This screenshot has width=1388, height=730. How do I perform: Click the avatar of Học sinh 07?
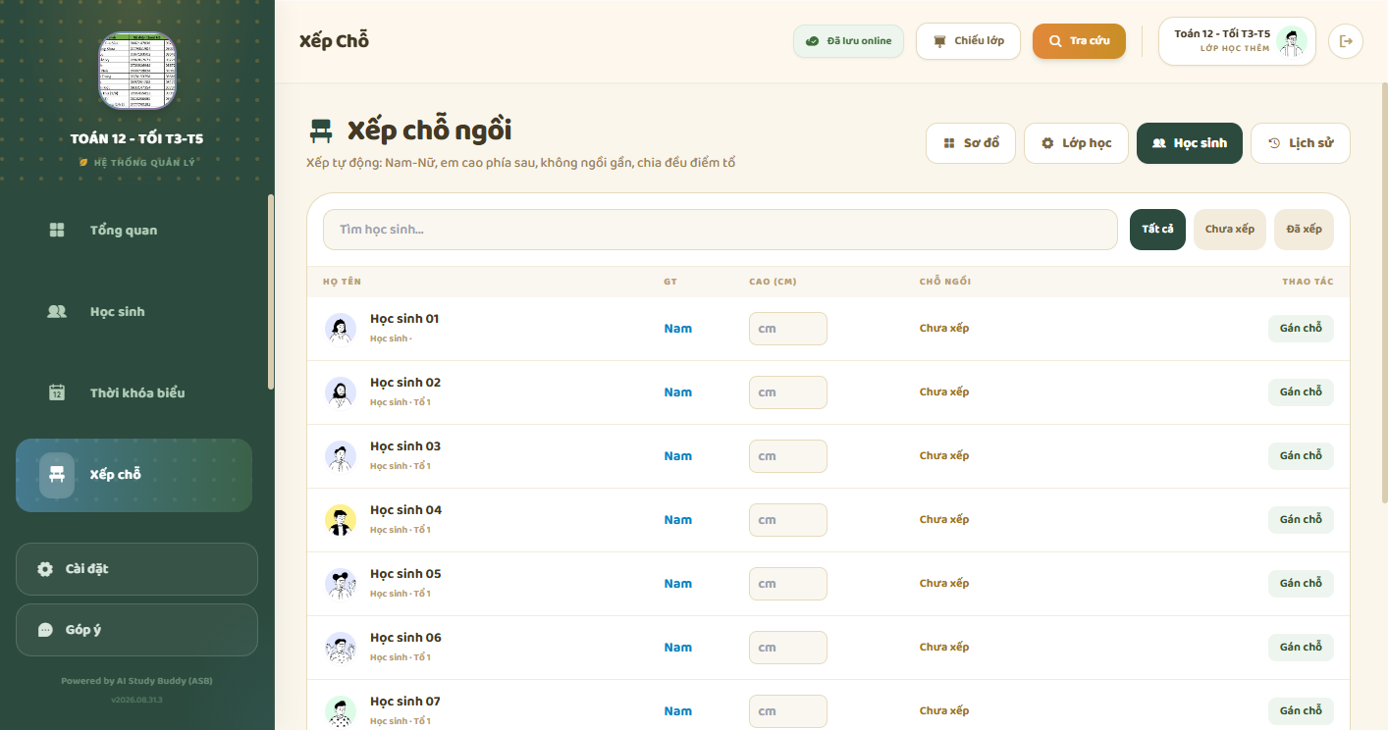tap(341, 711)
